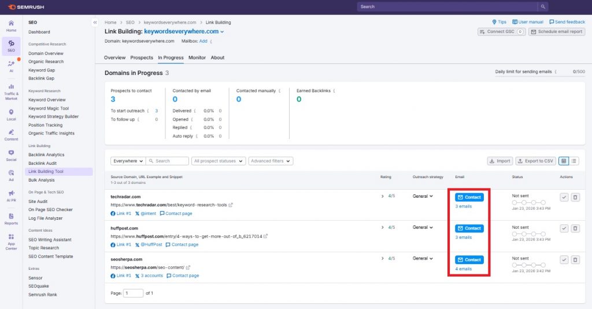
Task: Open the Local section icon
Action: tap(12, 115)
